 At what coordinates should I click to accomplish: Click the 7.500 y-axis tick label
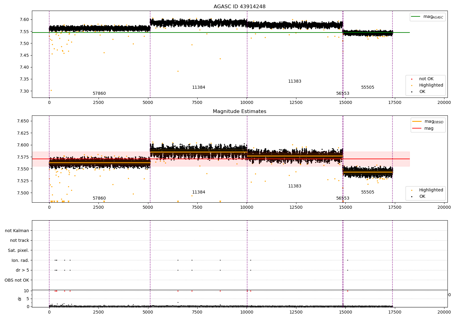[23, 193]
